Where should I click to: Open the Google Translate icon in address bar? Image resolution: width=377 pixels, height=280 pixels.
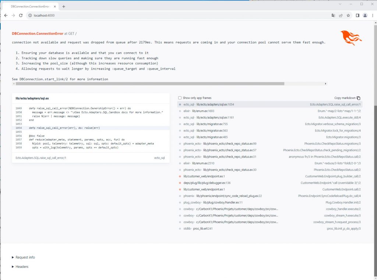(333, 15)
